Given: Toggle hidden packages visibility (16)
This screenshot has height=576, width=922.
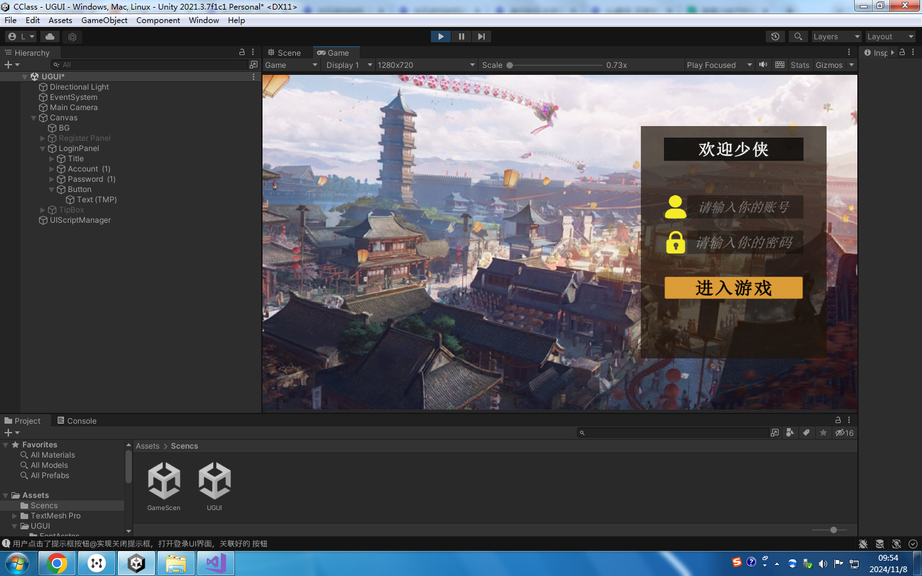Looking at the screenshot, I should coord(845,433).
